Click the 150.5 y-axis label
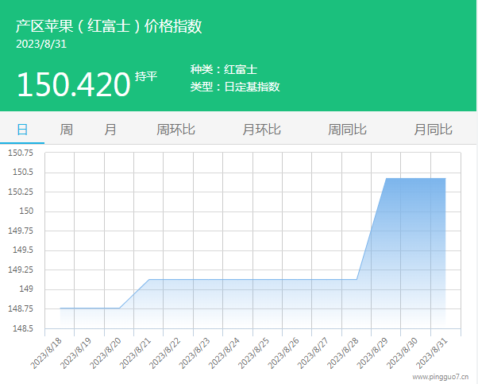This screenshot has width=478, height=384. pyautogui.click(x=22, y=173)
